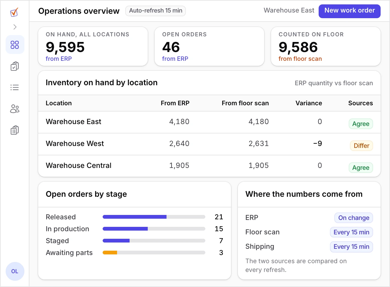Click the Where the numbers come from heading

304,194
